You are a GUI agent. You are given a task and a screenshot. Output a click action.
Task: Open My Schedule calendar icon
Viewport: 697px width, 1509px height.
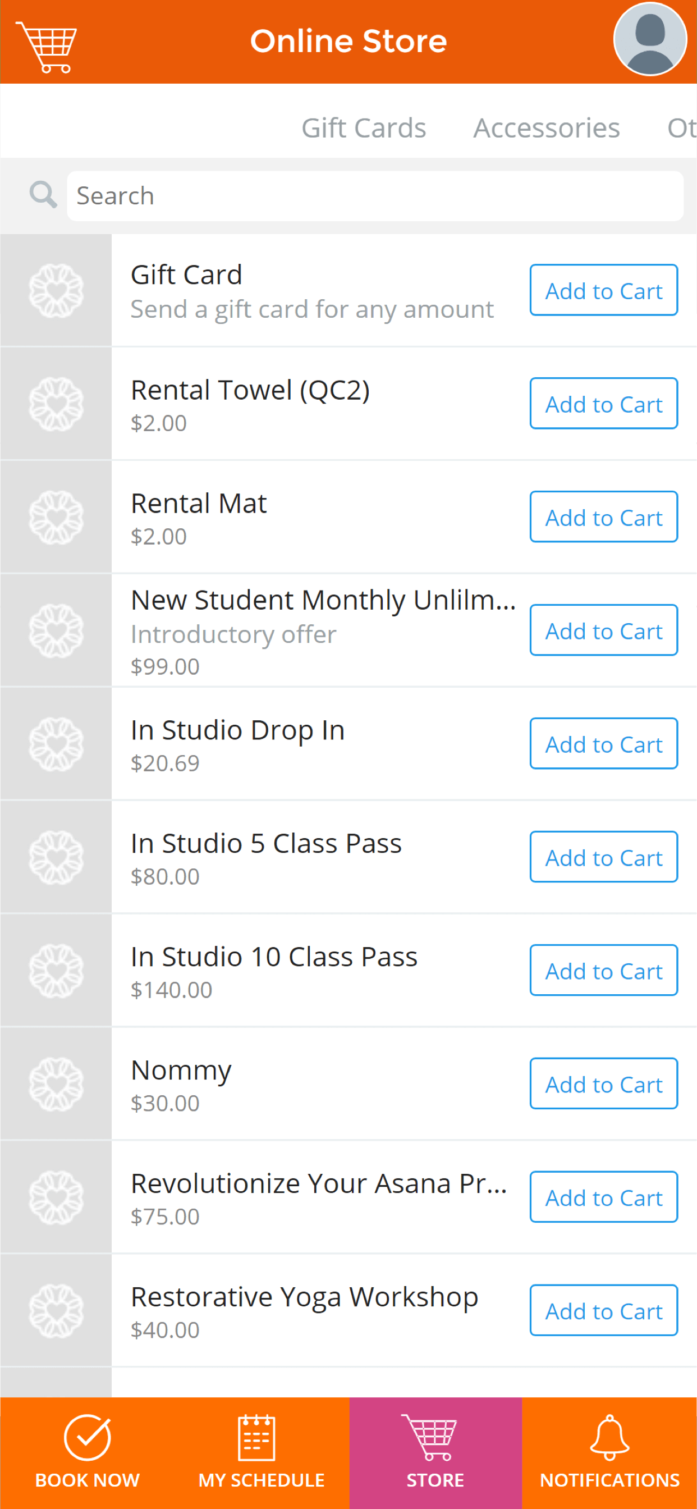[x=256, y=1438]
